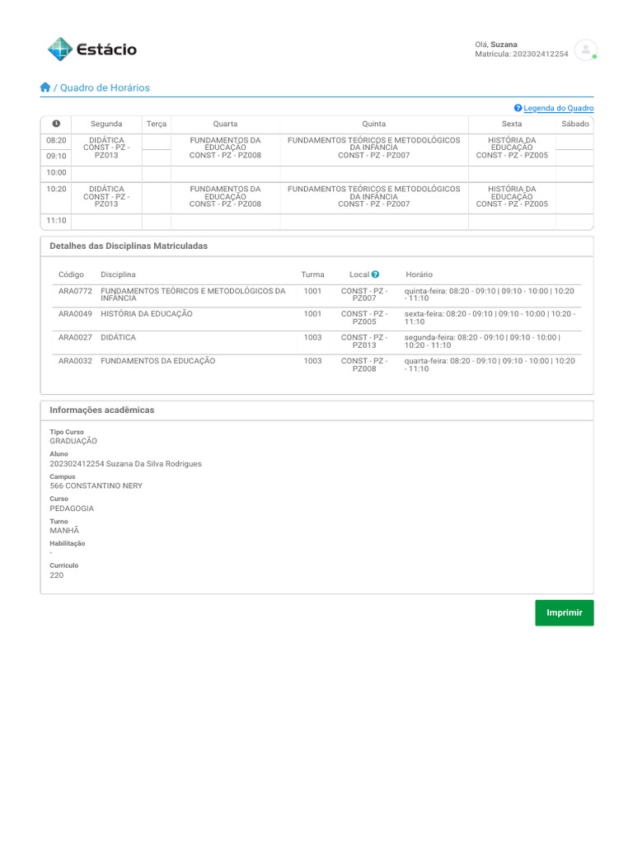
Task: Open Legenda do Quadro link
Action: point(558,108)
